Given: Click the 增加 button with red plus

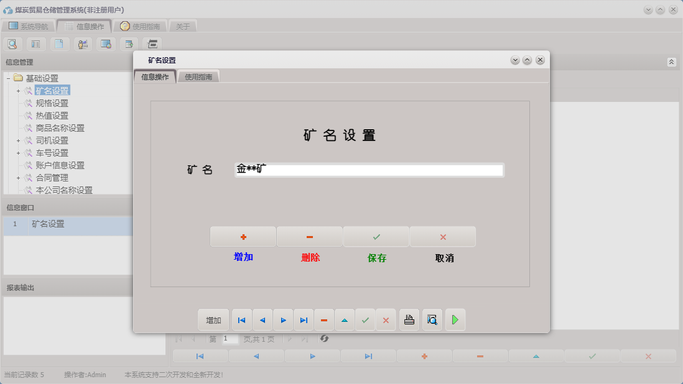Looking at the screenshot, I should click(x=243, y=237).
